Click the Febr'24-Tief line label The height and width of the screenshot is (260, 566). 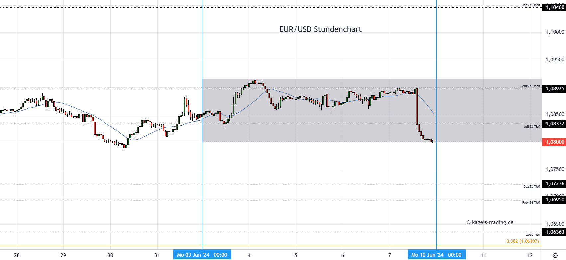point(531,203)
